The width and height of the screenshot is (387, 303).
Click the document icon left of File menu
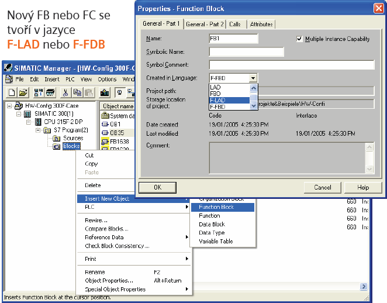(9, 79)
